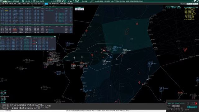Viewport: 199px width, 112px height.
Task: Click first audio window icon button
Action: (x=188, y=104)
